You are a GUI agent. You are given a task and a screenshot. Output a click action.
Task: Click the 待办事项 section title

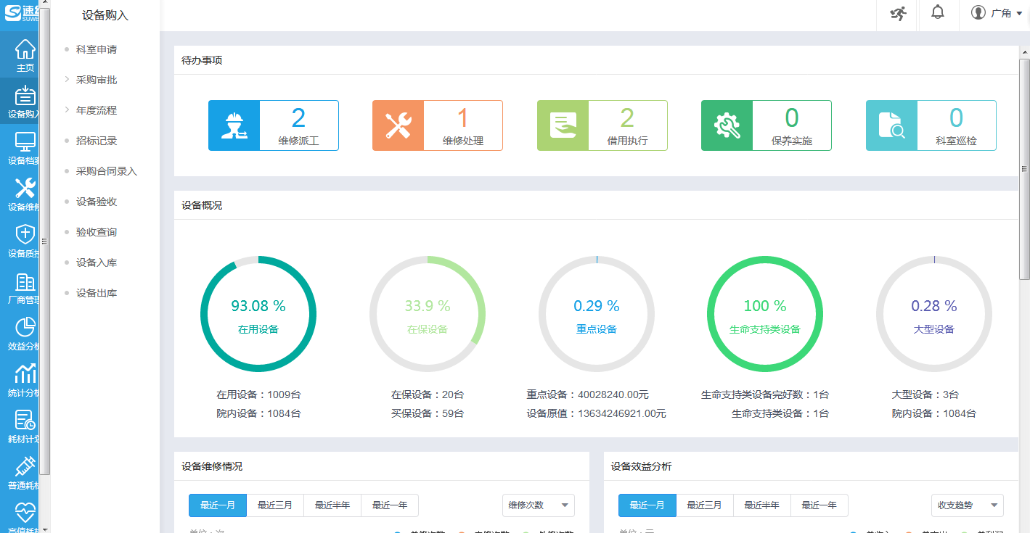(x=202, y=60)
